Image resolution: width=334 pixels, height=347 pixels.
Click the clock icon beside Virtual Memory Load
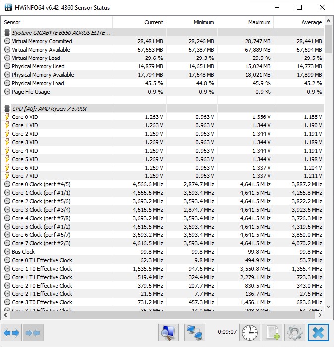(7, 58)
